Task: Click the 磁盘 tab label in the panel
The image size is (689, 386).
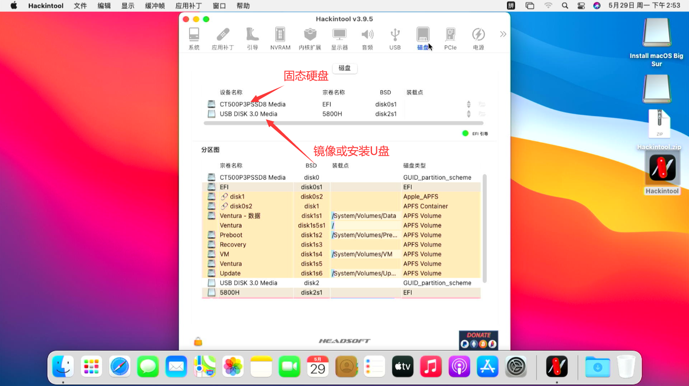Action: [x=345, y=68]
